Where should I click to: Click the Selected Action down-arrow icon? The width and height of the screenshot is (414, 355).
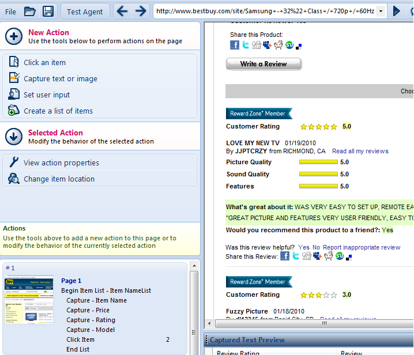[14, 137]
